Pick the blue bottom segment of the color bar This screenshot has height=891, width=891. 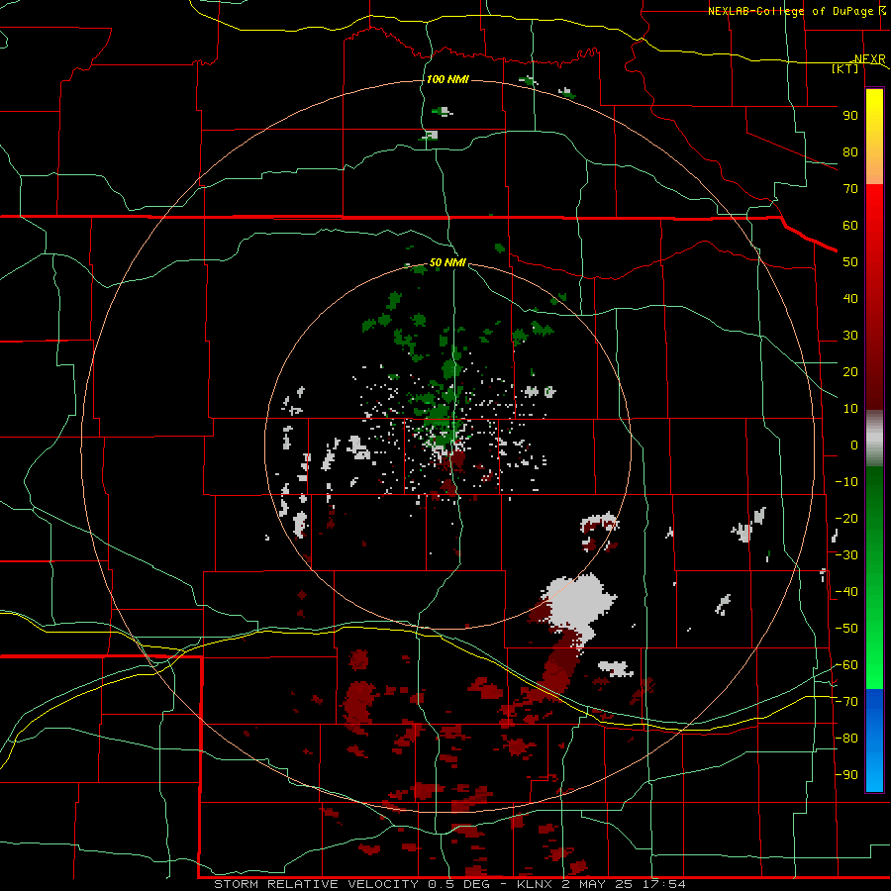pos(874,741)
